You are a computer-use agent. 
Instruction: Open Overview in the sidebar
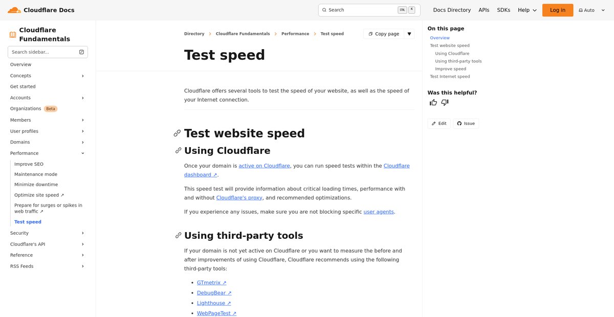pyautogui.click(x=21, y=64)
